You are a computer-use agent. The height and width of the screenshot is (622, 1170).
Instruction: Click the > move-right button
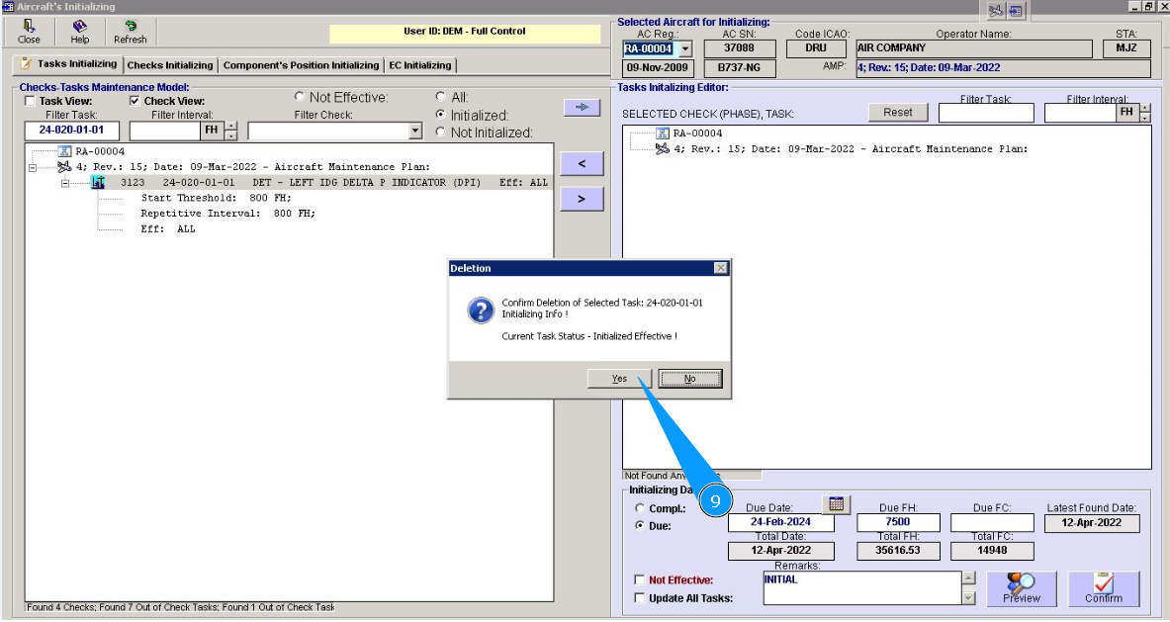pos(582,199)
